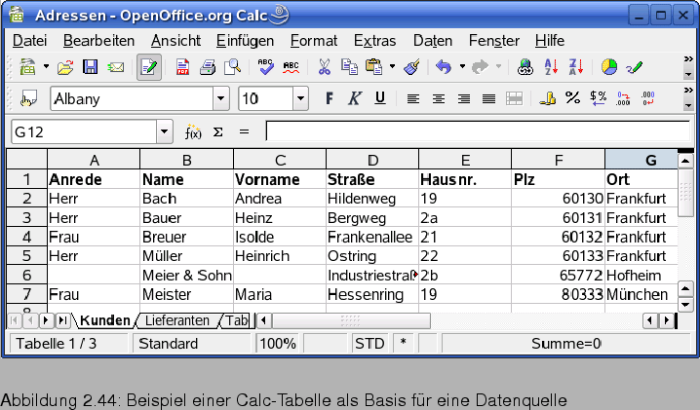This screenshot has height=410, width=700.
Task: Toggle AutoSpellcheck red-wave ABC icon
Action: coord(291,67)
